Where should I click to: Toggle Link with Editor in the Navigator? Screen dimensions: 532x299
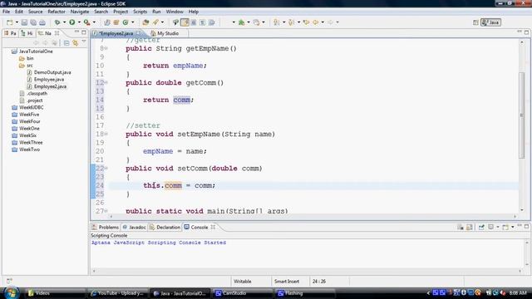[x=75, y=42]
